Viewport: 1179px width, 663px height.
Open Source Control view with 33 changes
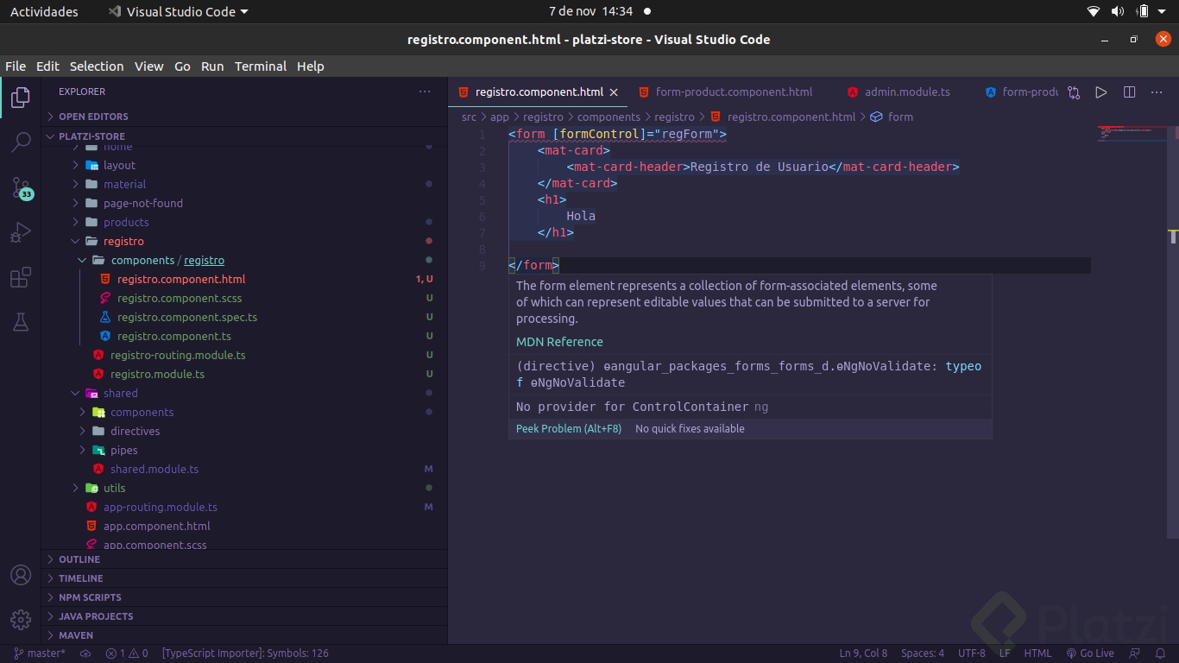[21, 187]
